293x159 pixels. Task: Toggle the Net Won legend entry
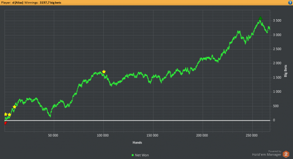140,155
